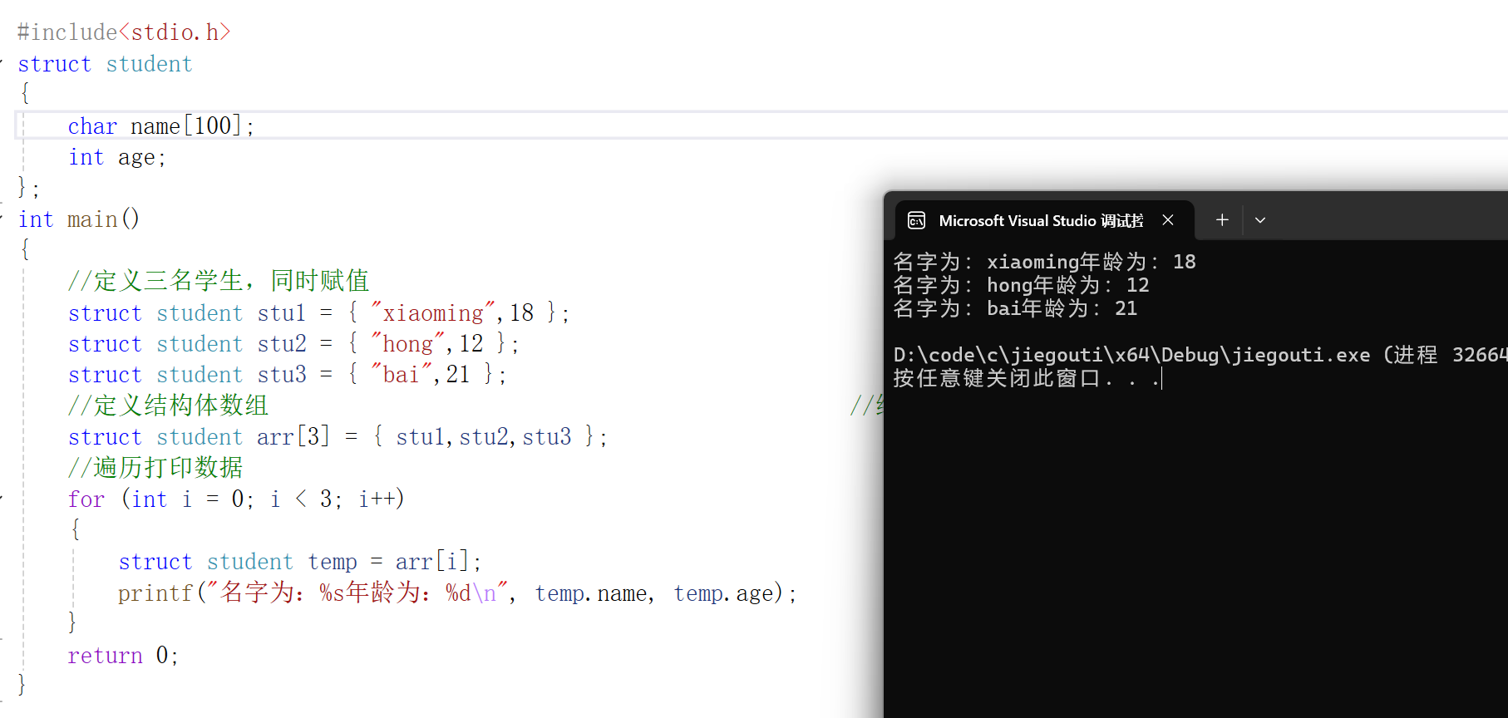
Task: Click console output line 'bai年龄为: 21'
Action: coord(1015,308)
